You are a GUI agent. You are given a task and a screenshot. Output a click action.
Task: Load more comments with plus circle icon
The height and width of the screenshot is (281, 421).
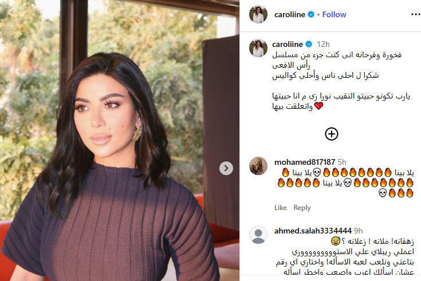pos(332,134)
